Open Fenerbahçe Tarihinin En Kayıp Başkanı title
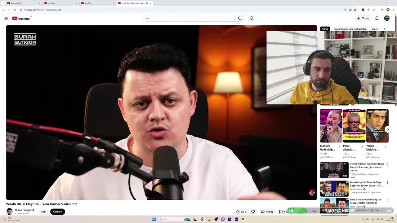The image size is (397, 223). click(x=367, y=184)
